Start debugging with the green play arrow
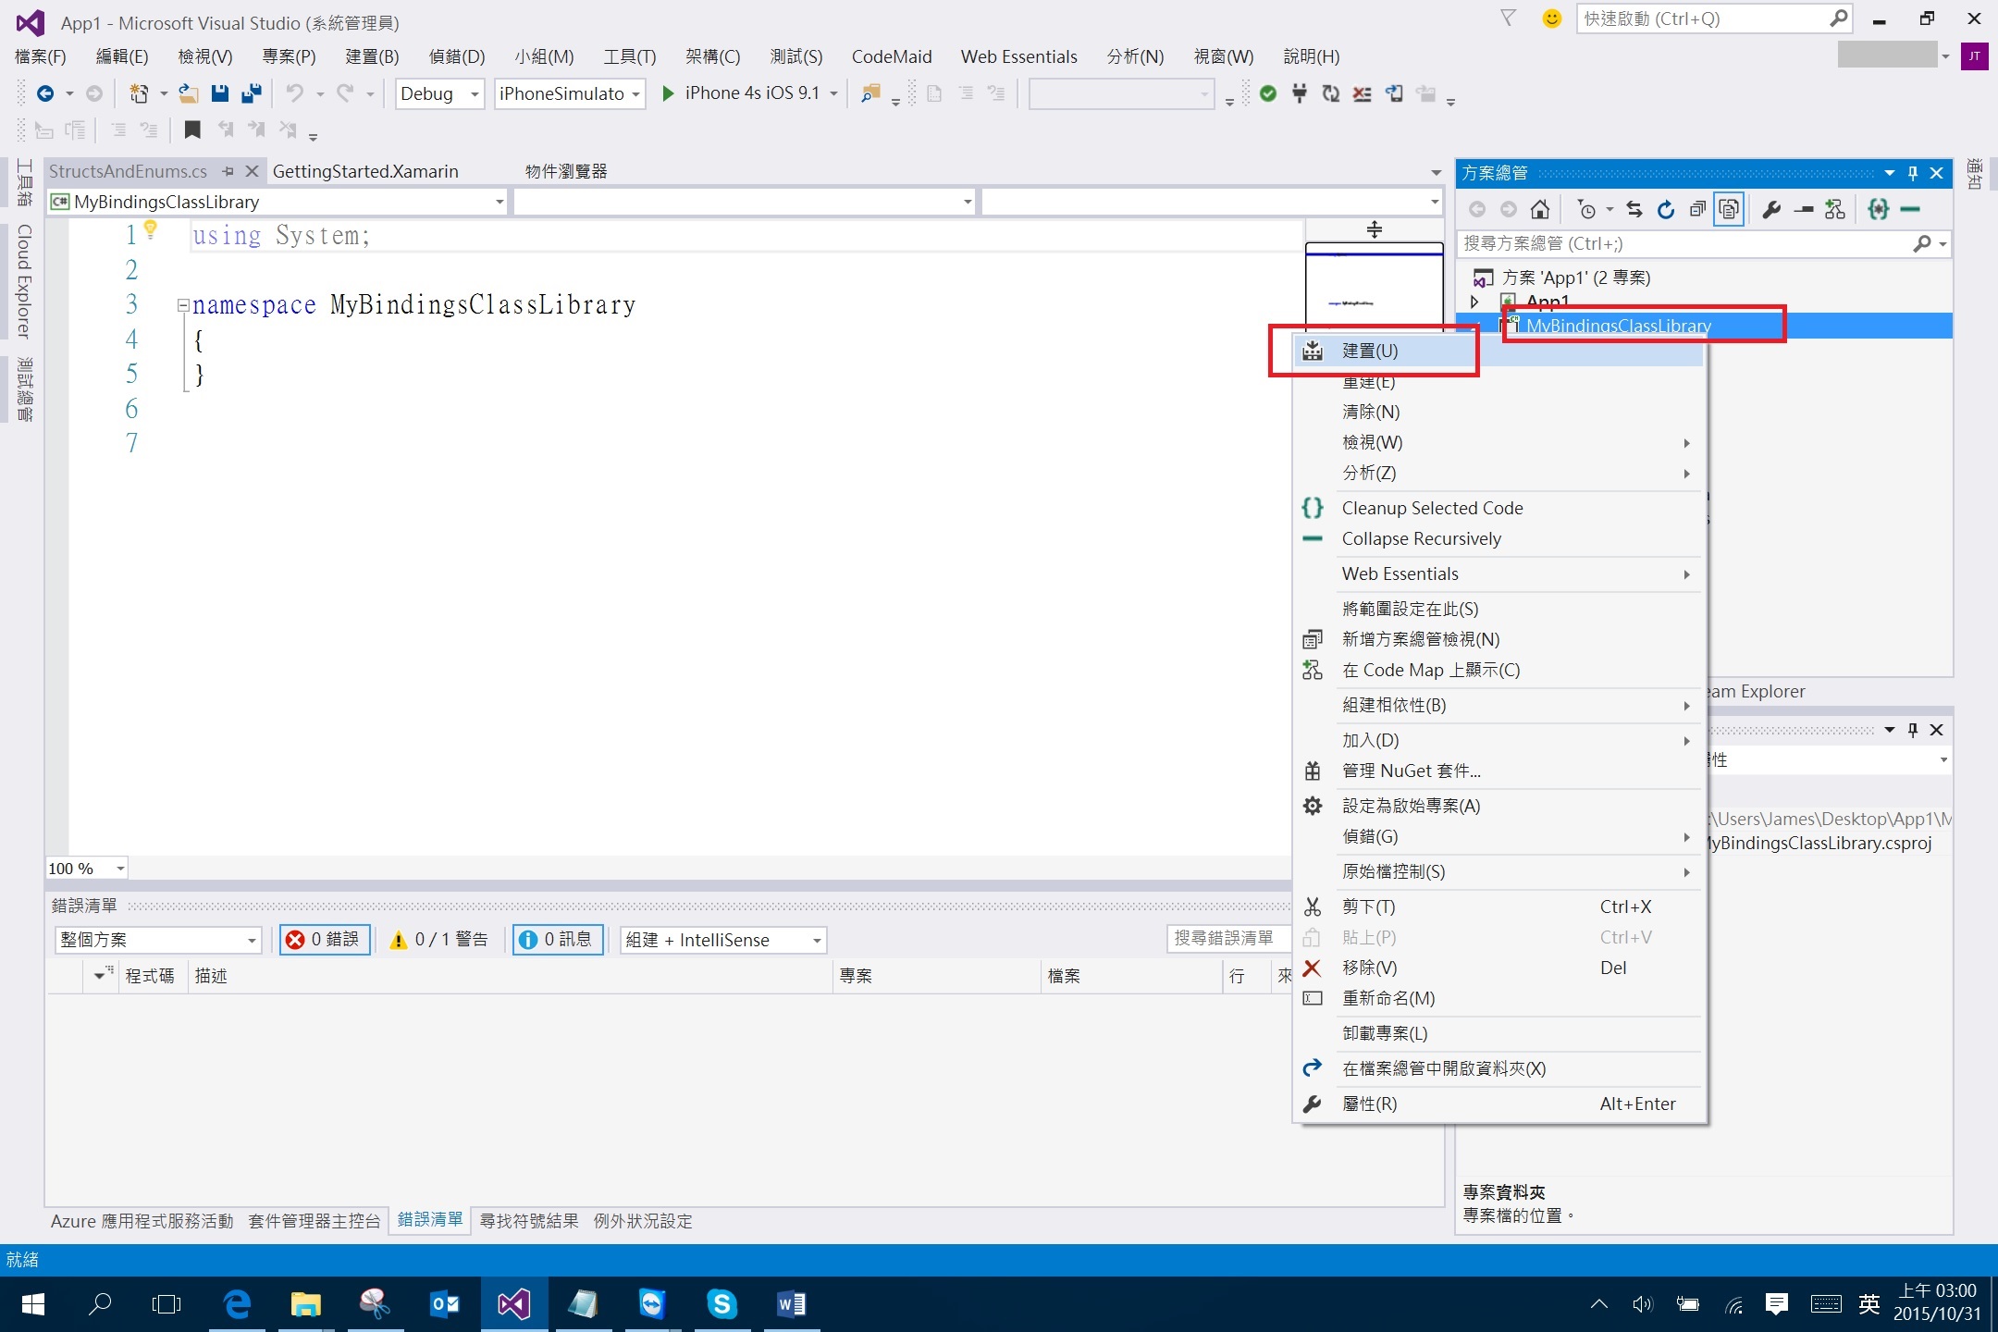 [668, 93]
